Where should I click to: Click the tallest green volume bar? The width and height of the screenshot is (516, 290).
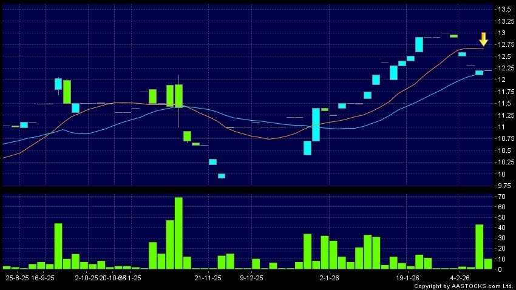point(178,232)
